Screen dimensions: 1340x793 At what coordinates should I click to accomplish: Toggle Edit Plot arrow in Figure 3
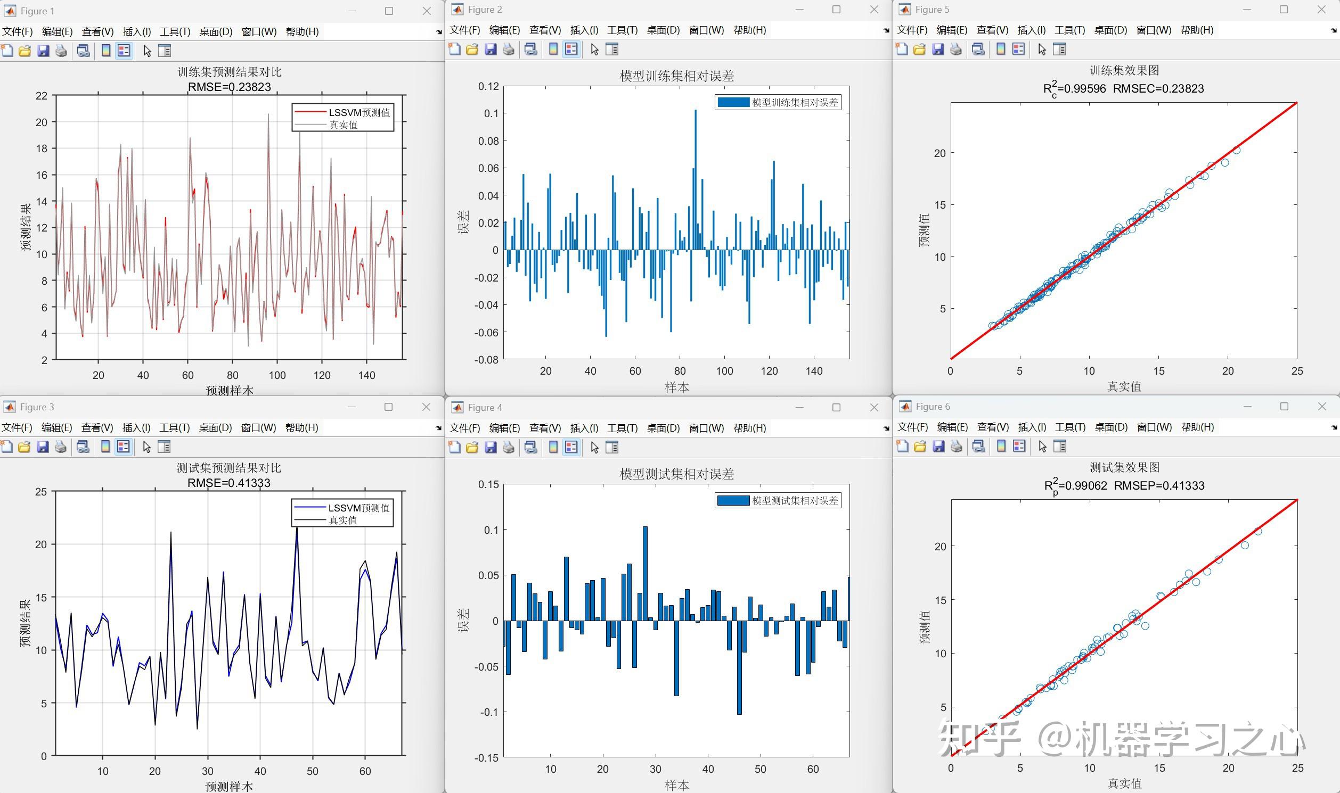click(147, 447)
